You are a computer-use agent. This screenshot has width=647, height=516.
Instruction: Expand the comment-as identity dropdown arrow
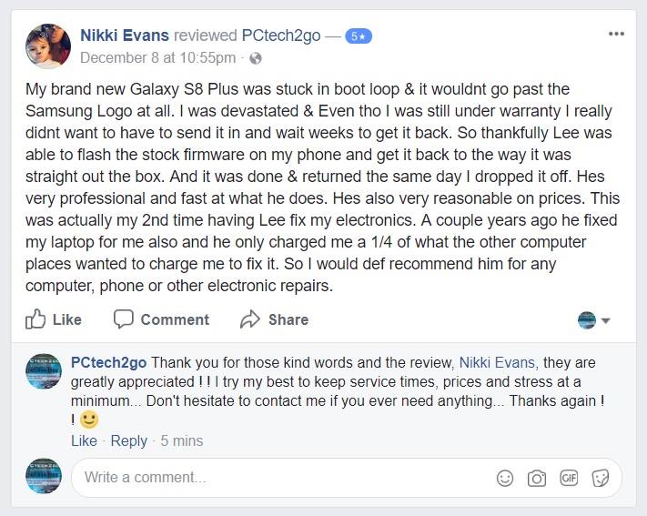[606, 320]
